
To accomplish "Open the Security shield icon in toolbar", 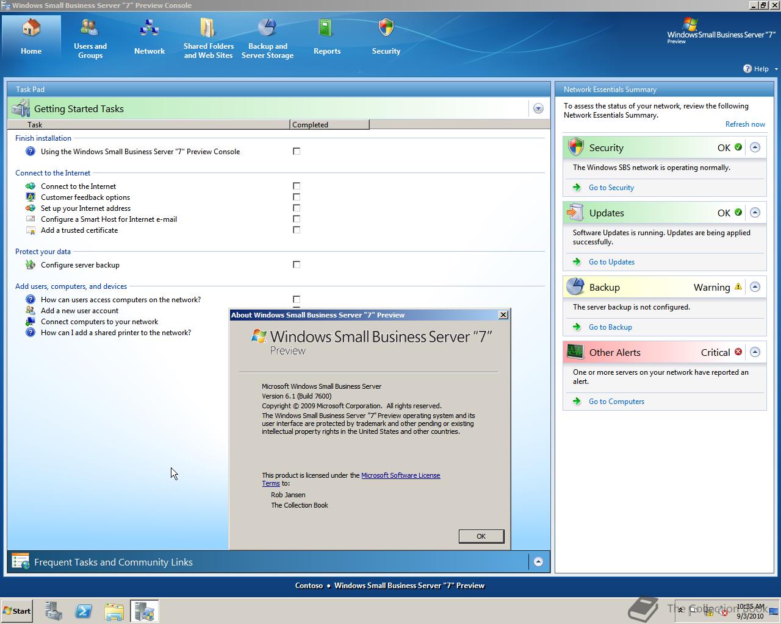I will coord(386,29).
